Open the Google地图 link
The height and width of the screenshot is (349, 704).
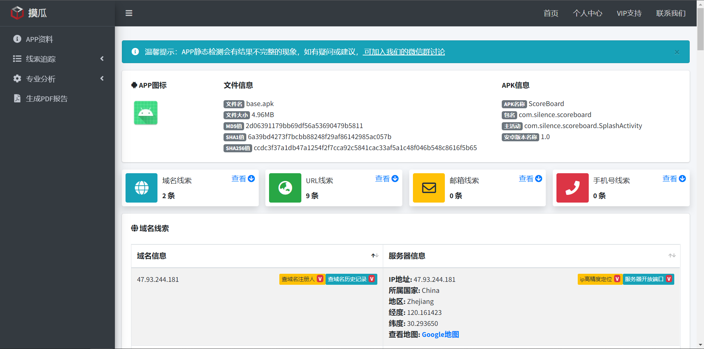[440, 334]
